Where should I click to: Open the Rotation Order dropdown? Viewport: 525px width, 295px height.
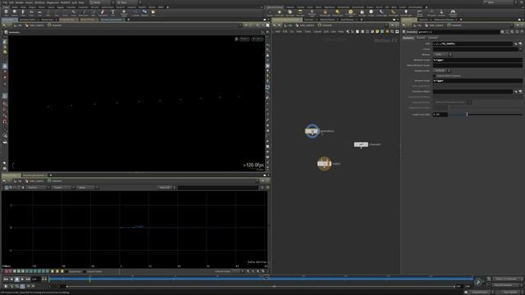441,70
